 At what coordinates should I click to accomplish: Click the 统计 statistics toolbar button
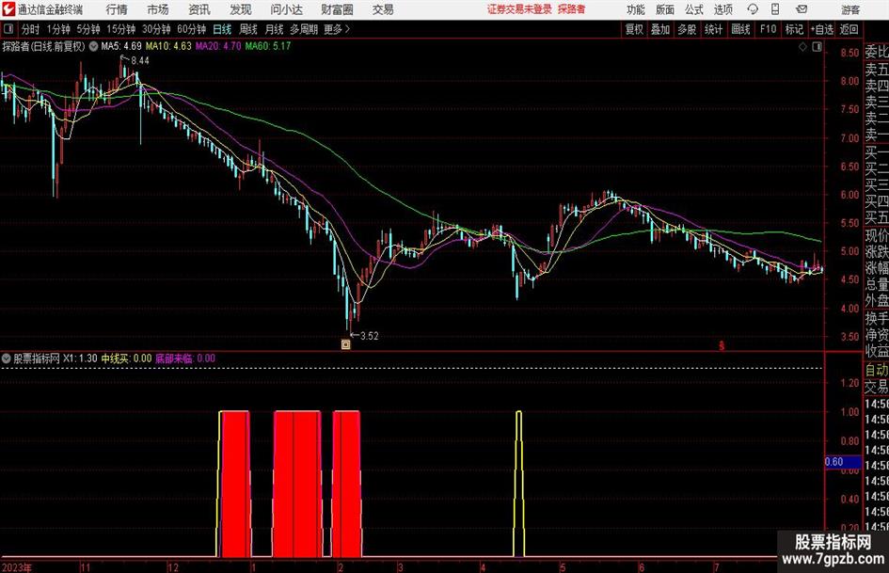pos(713,29)
